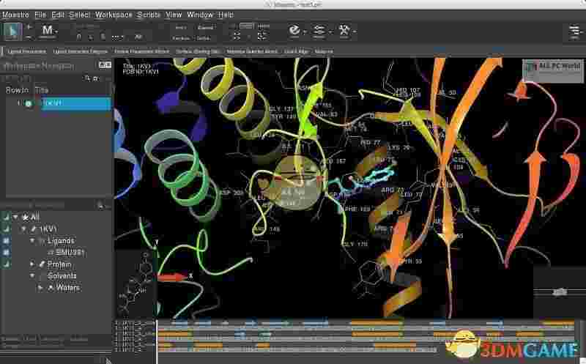Expand the Protein tree node
The image size is (586, 364).
click(x=32, y=264)
